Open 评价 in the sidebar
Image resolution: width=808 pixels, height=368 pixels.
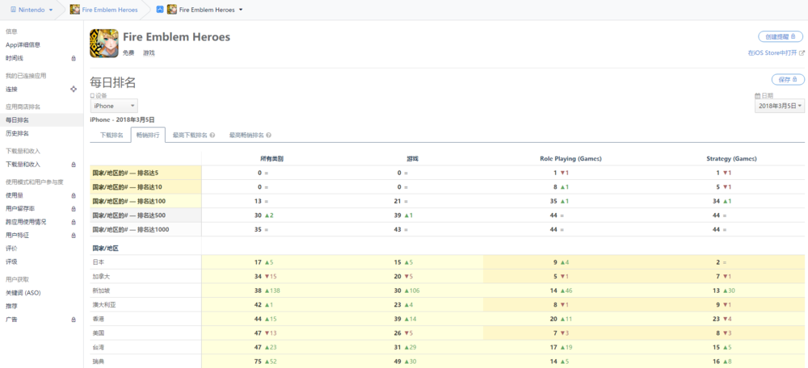(11, 249)
